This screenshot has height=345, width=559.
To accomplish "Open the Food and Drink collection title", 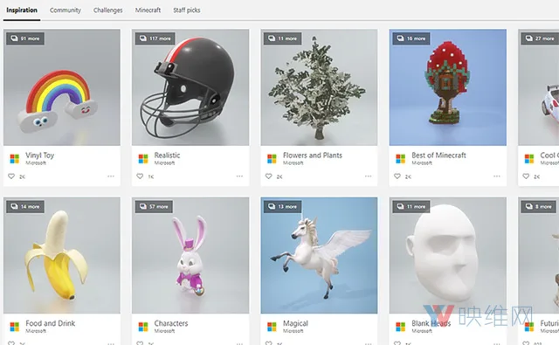I will coord(51,323).
